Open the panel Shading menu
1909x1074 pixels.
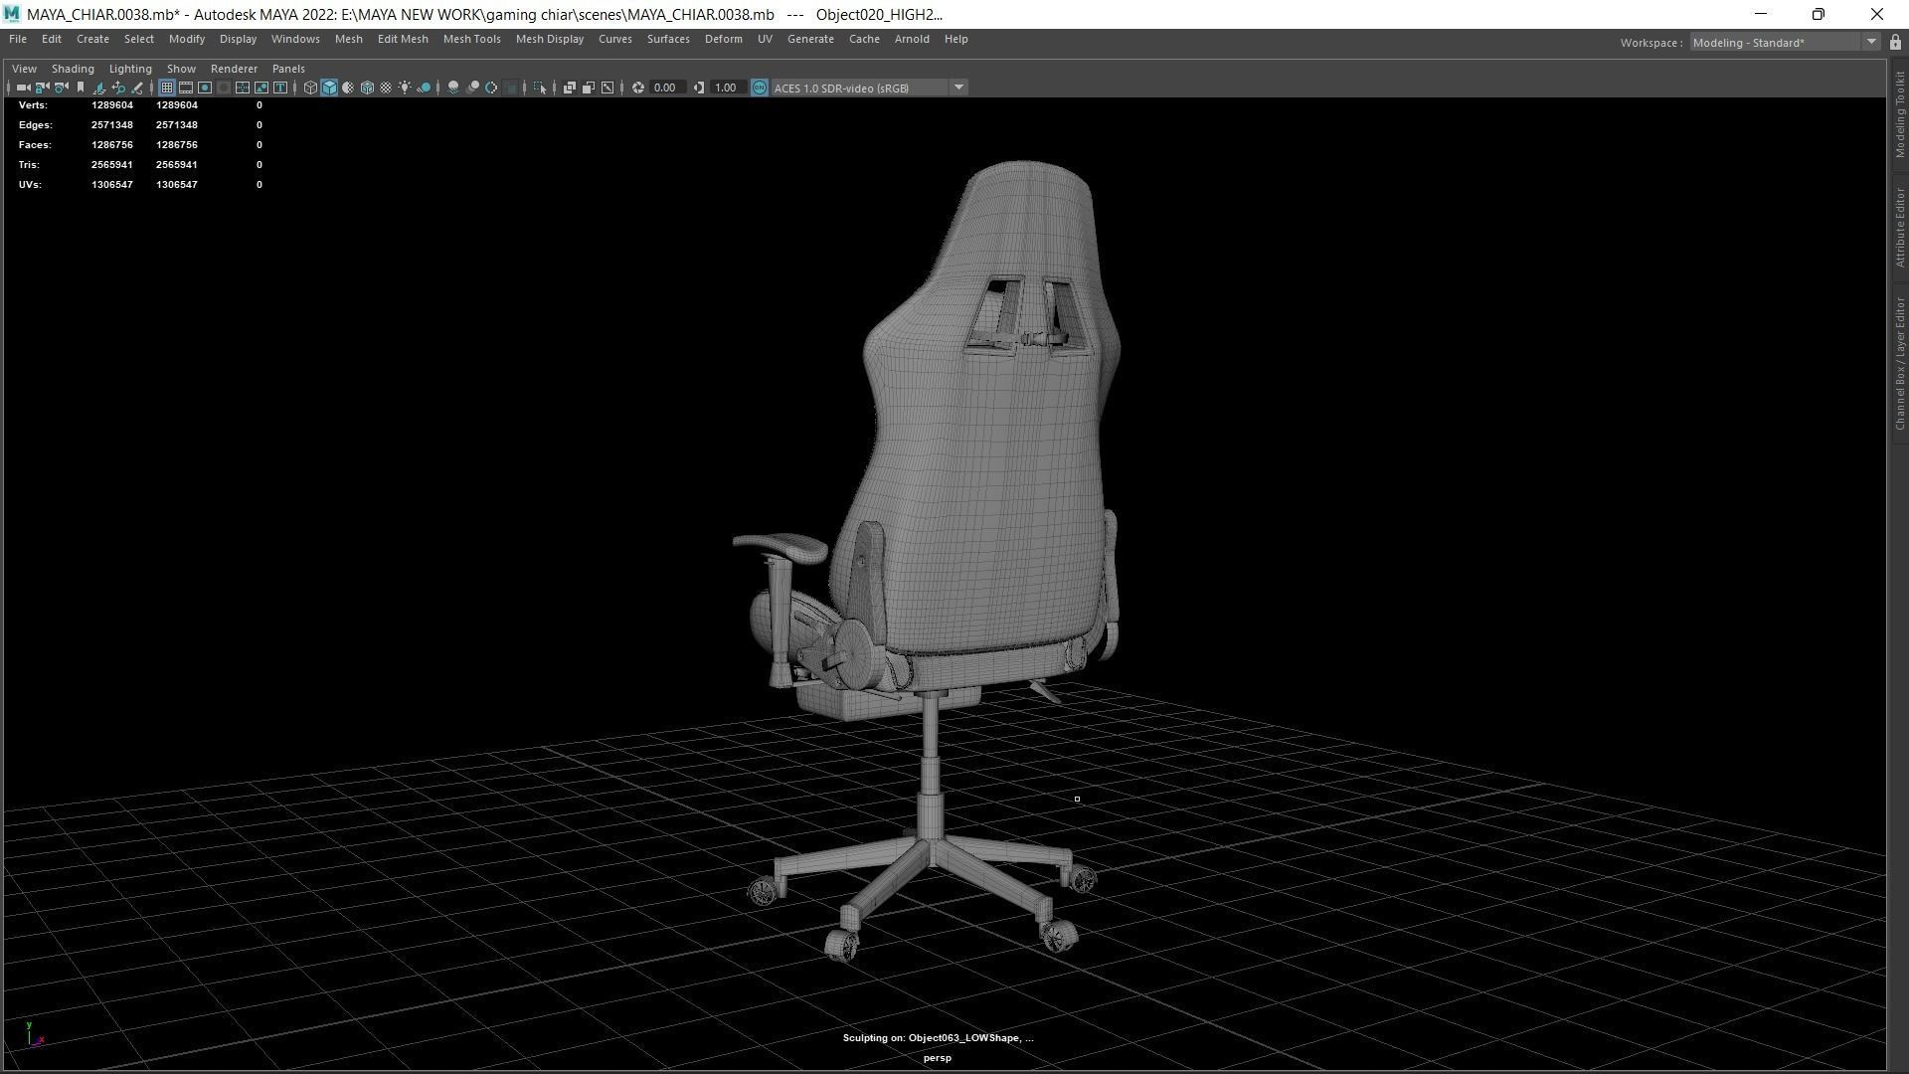tap(73, 69)
